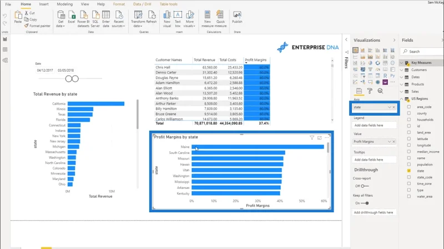
Task: Click the Undo arrow
Action: pyautogui.click(x=5, y=16)
